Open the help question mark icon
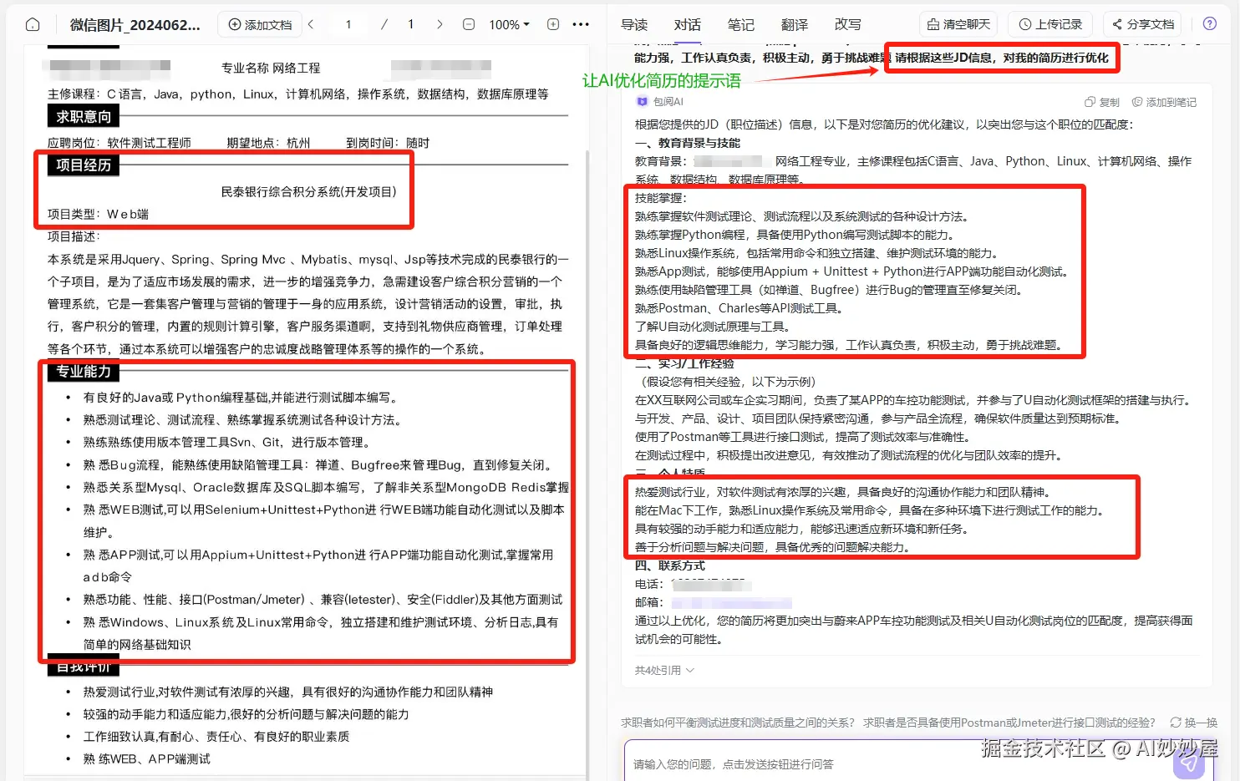The width and height of the screenshot is (1240, 781). (x=1209, y=23)
